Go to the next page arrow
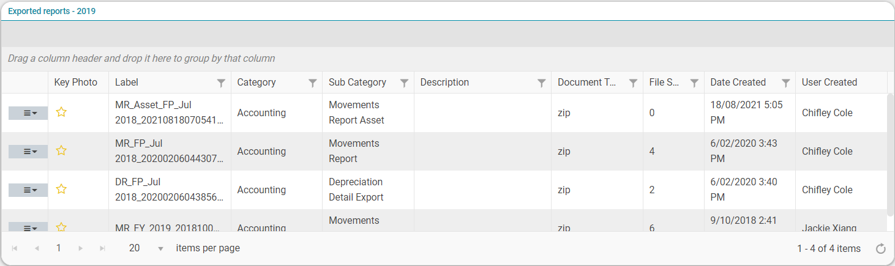The width and height of the screenshot is (895, 266). [80, 248]
